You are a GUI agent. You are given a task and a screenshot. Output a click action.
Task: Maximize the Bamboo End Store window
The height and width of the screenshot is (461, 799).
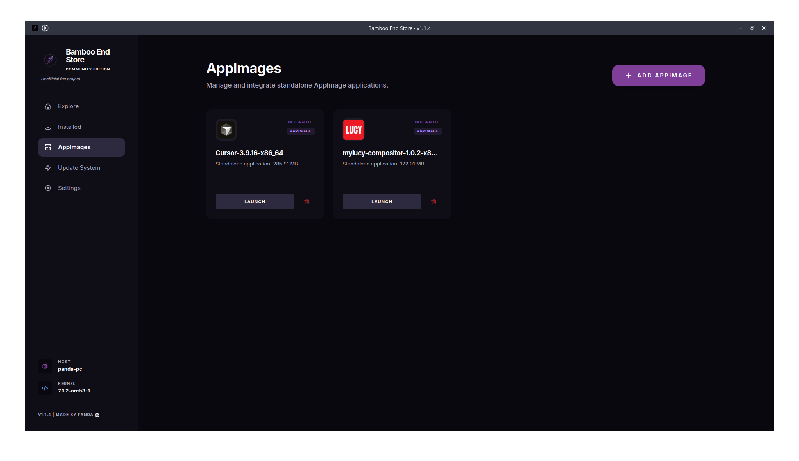pos(752,28)
